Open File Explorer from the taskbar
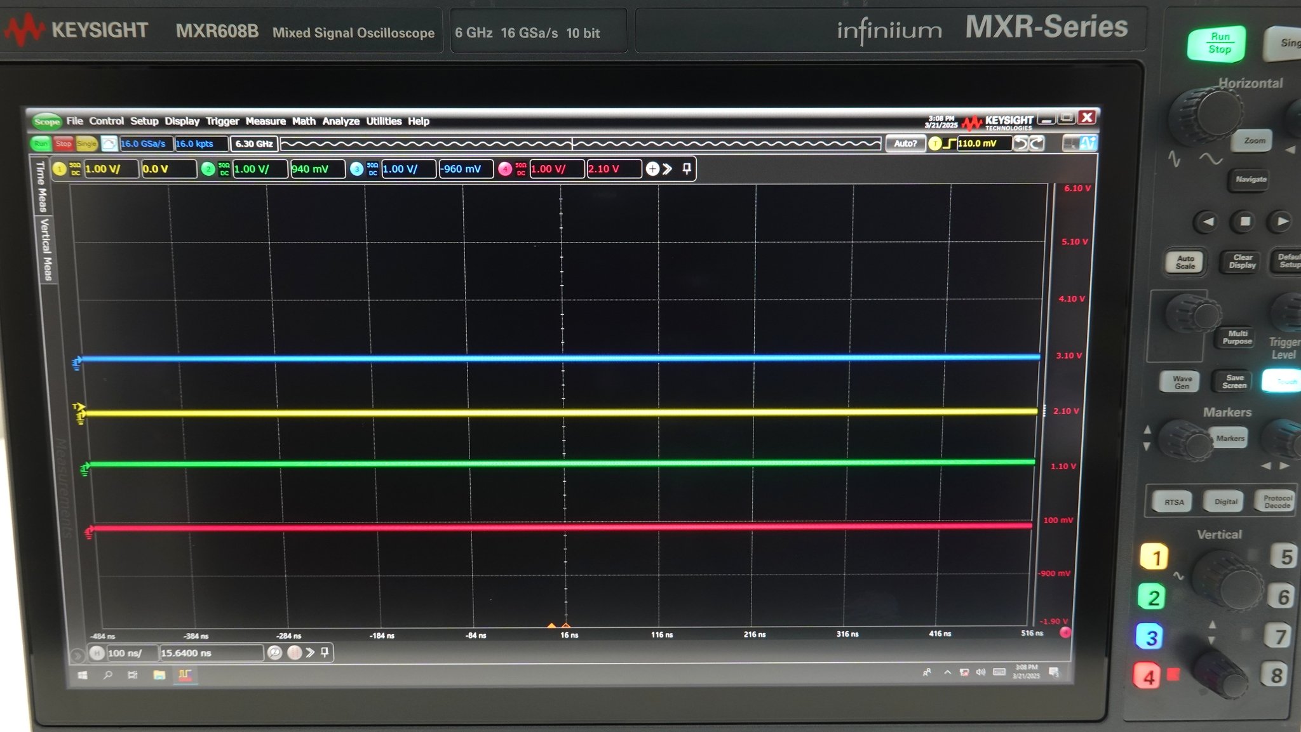 pos(159,675)
